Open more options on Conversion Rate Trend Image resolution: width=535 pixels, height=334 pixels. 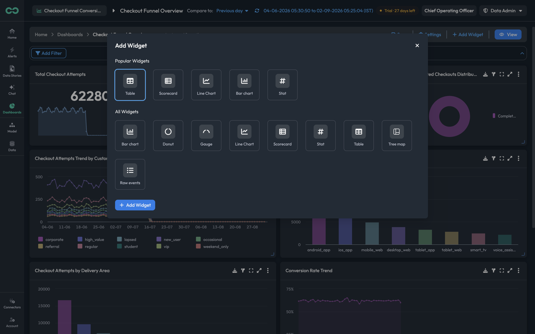tap(518, 271)
